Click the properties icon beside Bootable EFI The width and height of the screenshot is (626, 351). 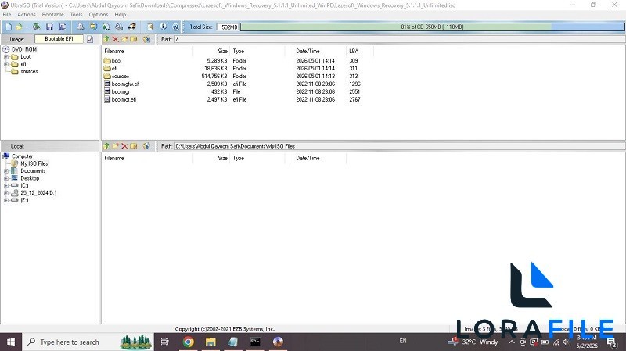[x=90, y=39]
